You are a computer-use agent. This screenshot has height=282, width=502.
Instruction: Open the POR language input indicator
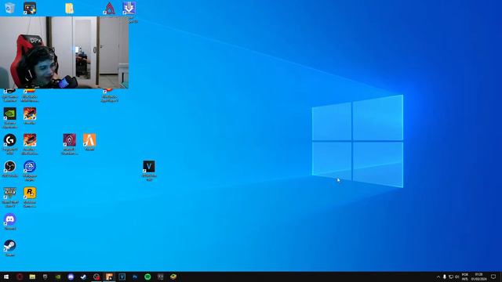[465, 277]
